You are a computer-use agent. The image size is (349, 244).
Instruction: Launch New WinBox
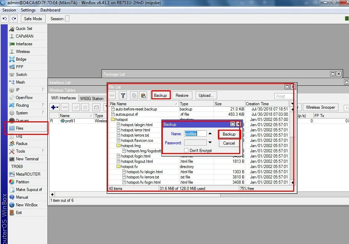coord(28,205)
